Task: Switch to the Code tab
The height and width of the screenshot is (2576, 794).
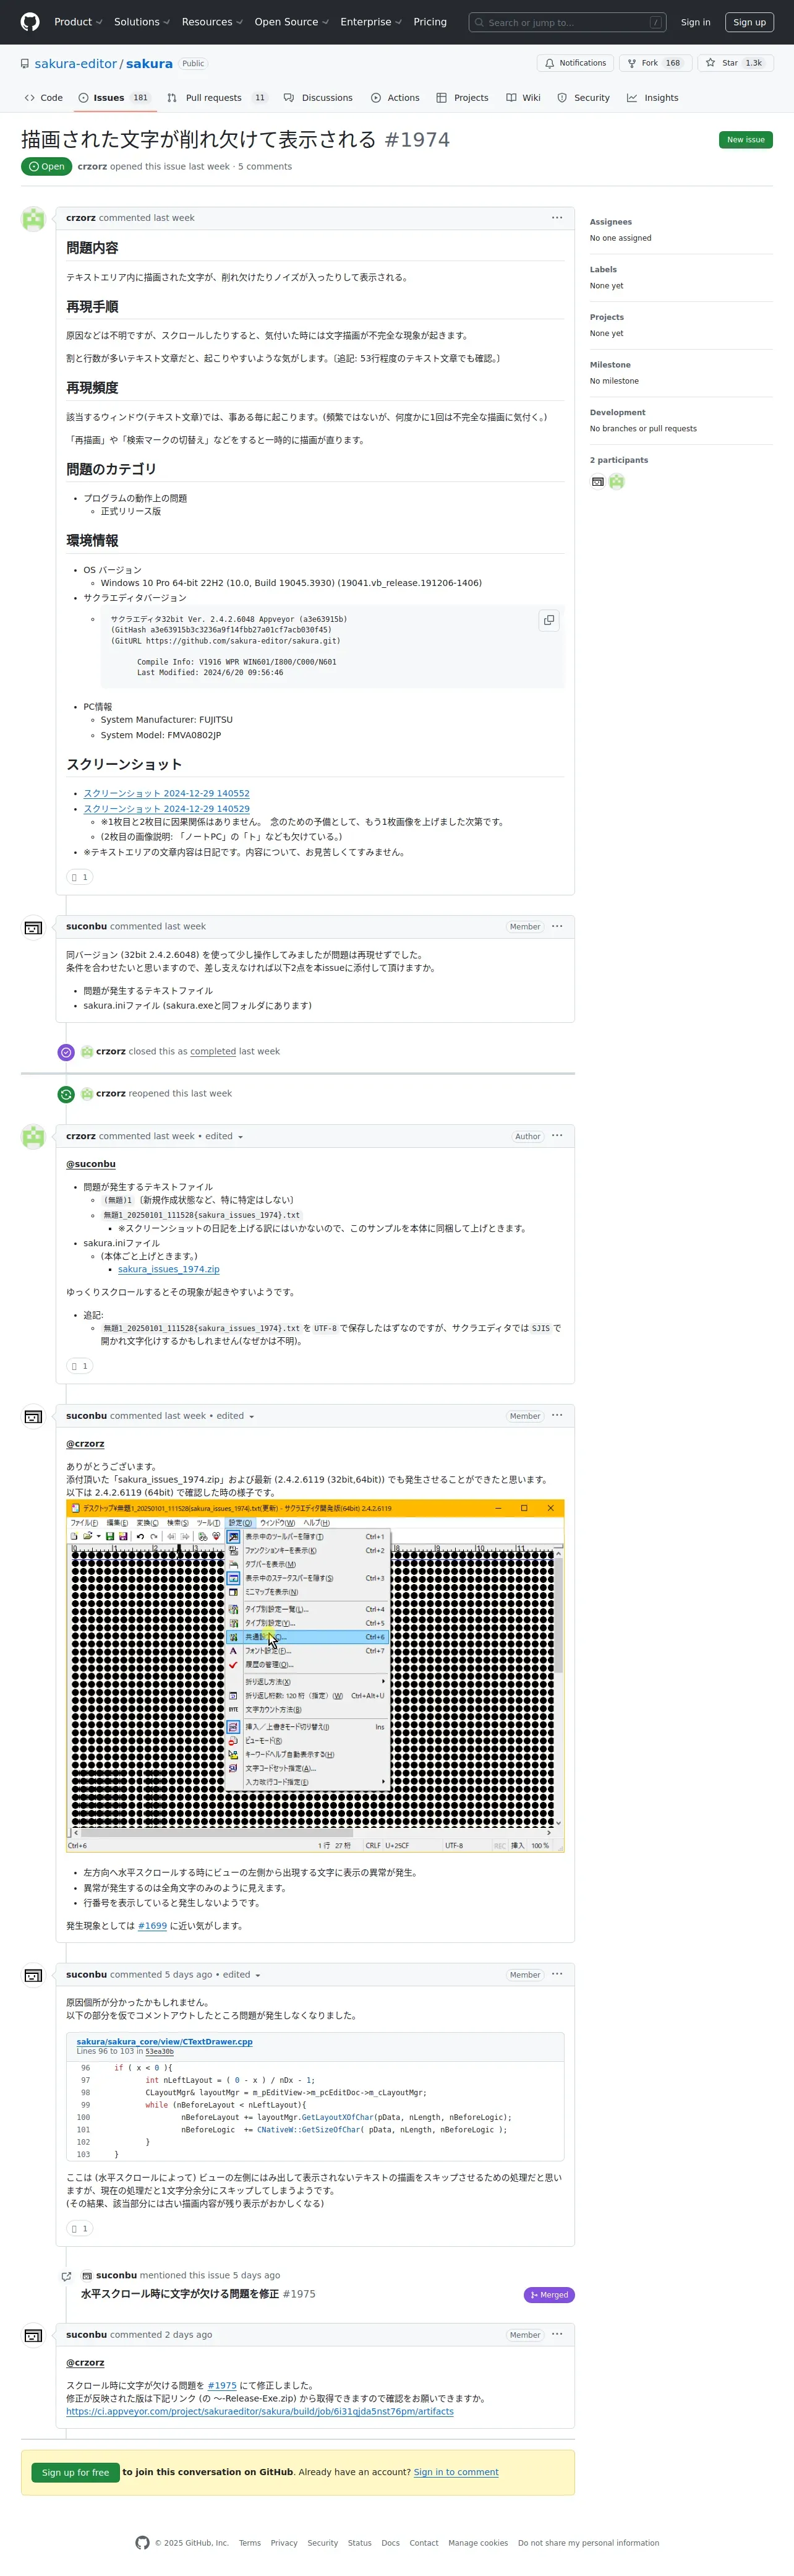Action: click(x=44, y=98)
